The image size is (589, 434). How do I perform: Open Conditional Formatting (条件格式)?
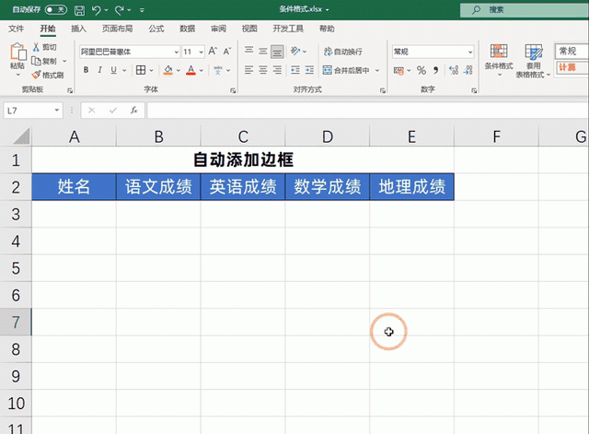tap(499, 59)
